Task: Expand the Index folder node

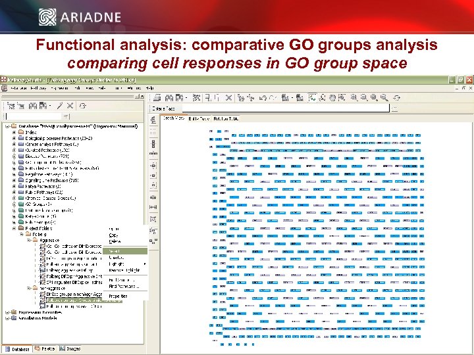Action: click(x=14, y=132)
